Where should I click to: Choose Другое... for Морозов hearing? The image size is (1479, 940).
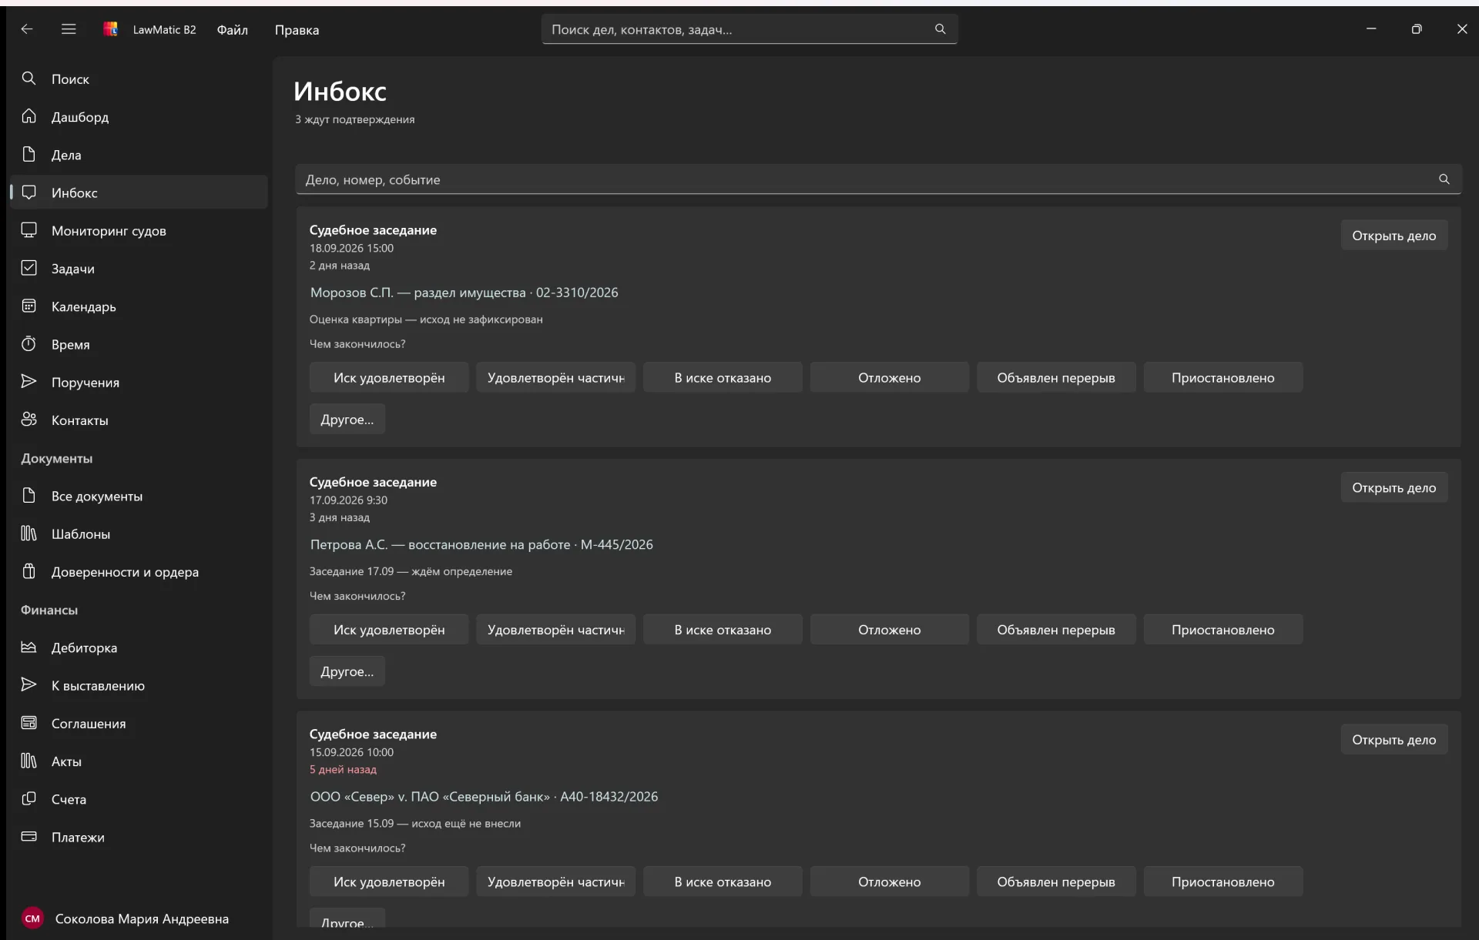pos(347,419)
